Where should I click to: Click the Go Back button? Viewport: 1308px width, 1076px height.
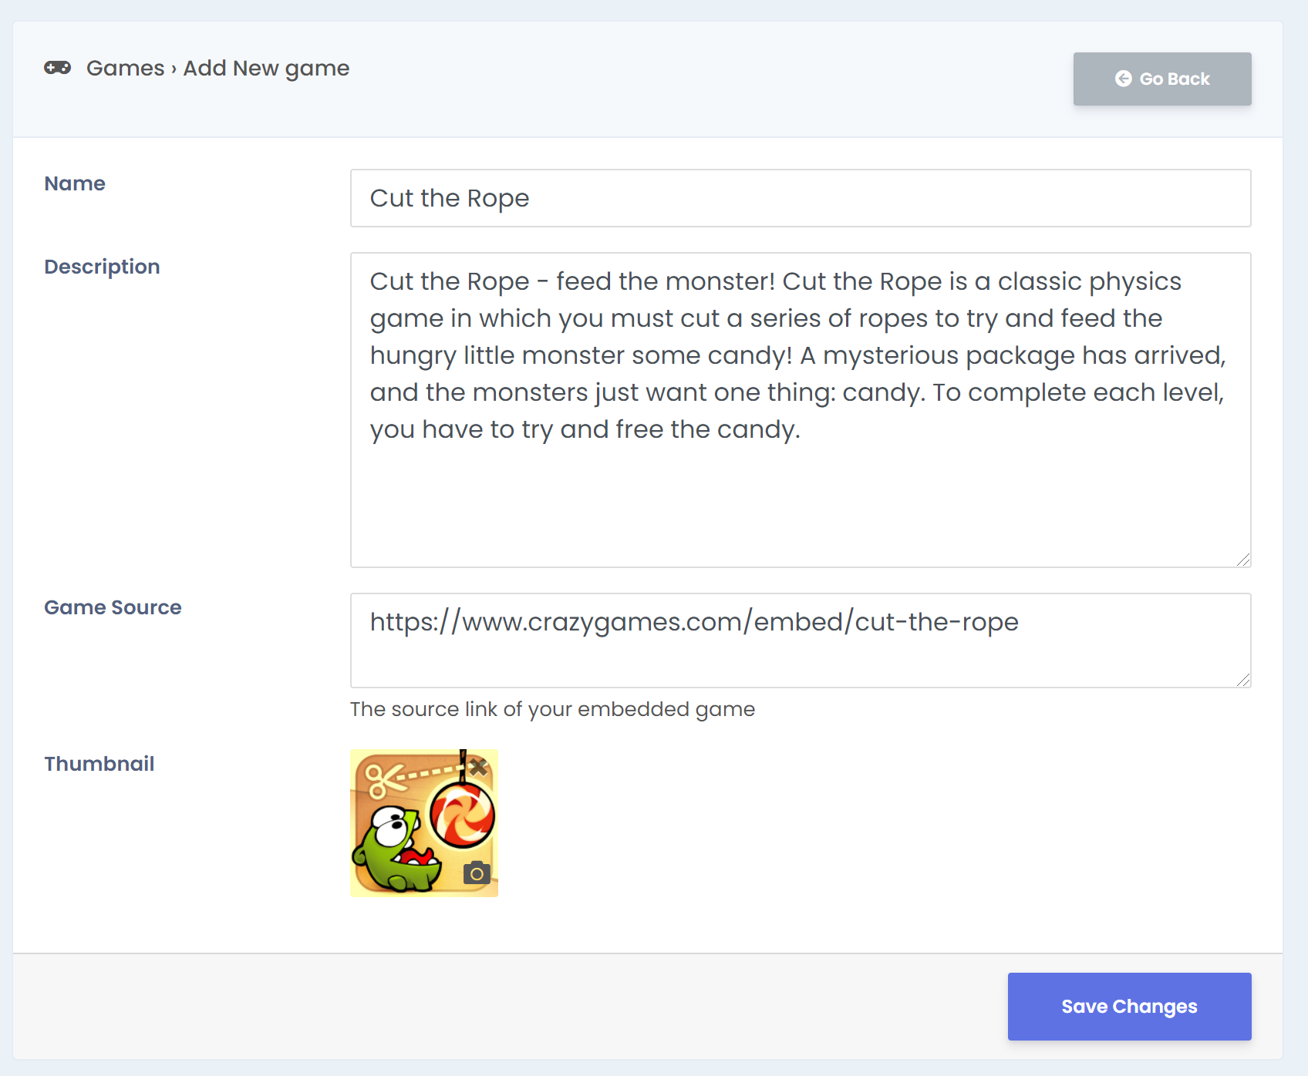pos(1162,79)
